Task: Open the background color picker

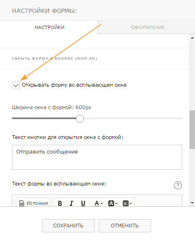Action: click(113, 203)
